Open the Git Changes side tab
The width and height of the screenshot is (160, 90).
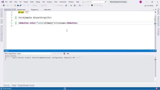click(x=158, y=32)
